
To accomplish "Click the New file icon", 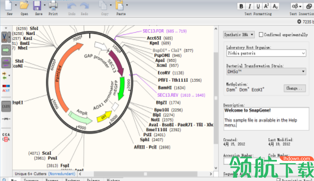I will [8, 5].
